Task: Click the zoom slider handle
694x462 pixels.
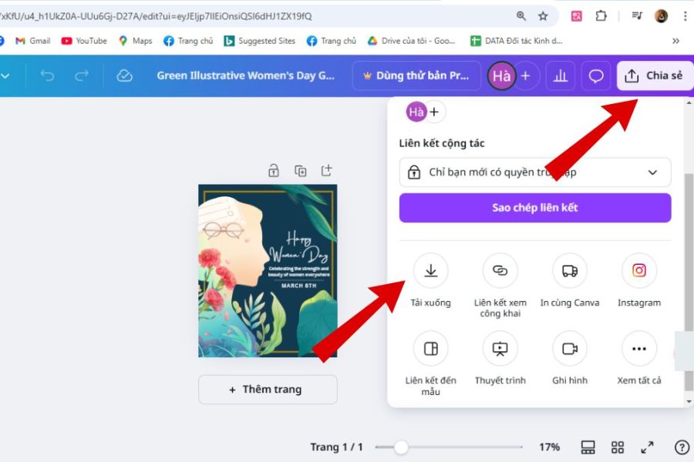Action: [401, 447]
